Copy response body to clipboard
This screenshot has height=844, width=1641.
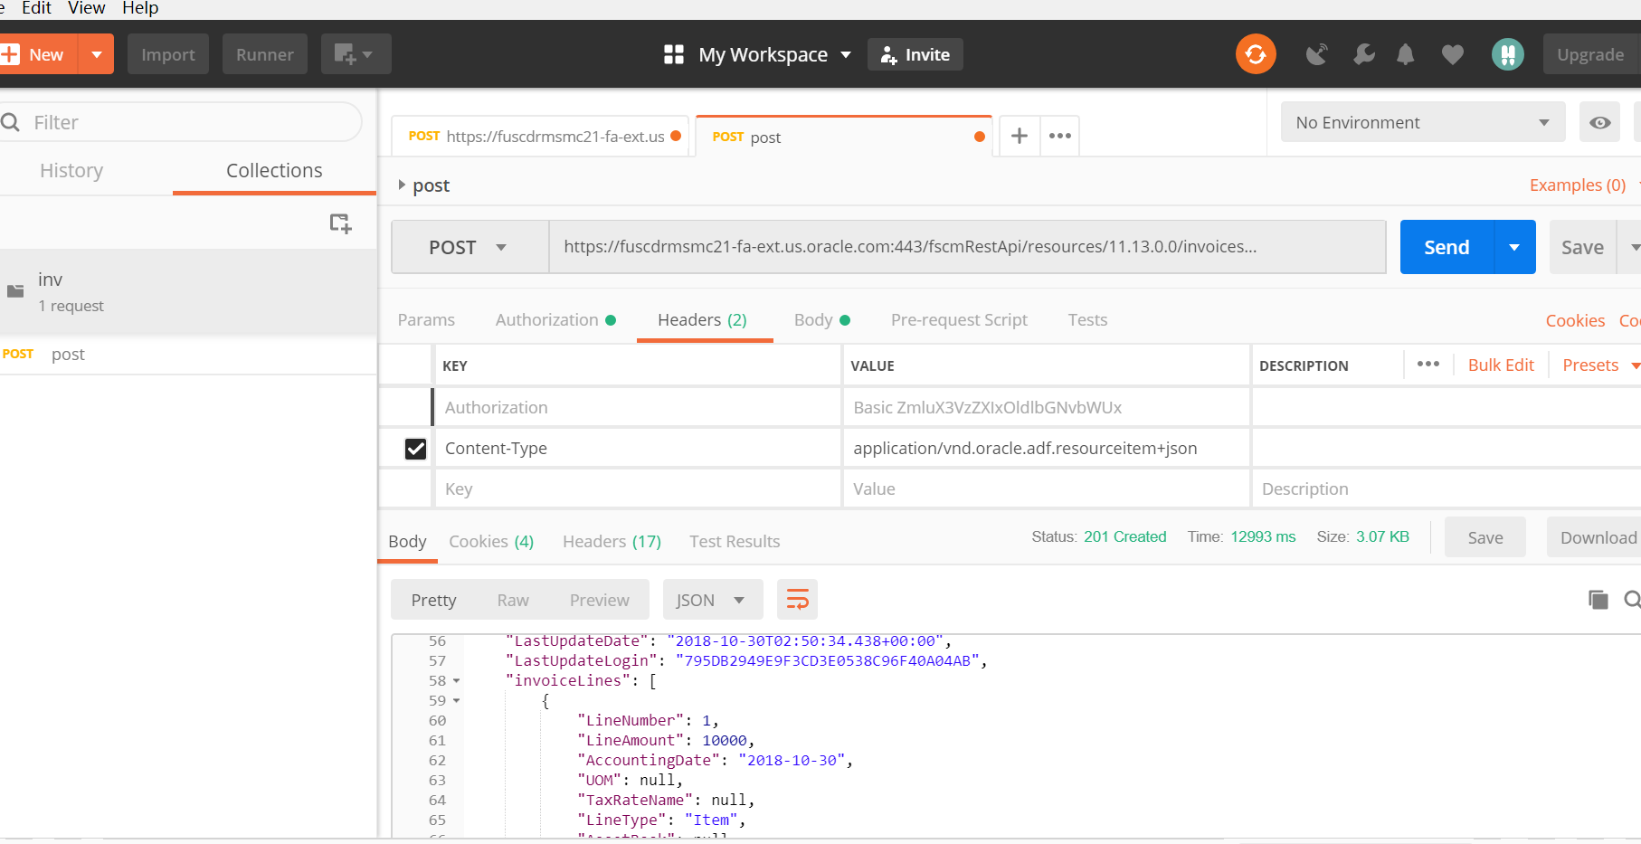1598,600
